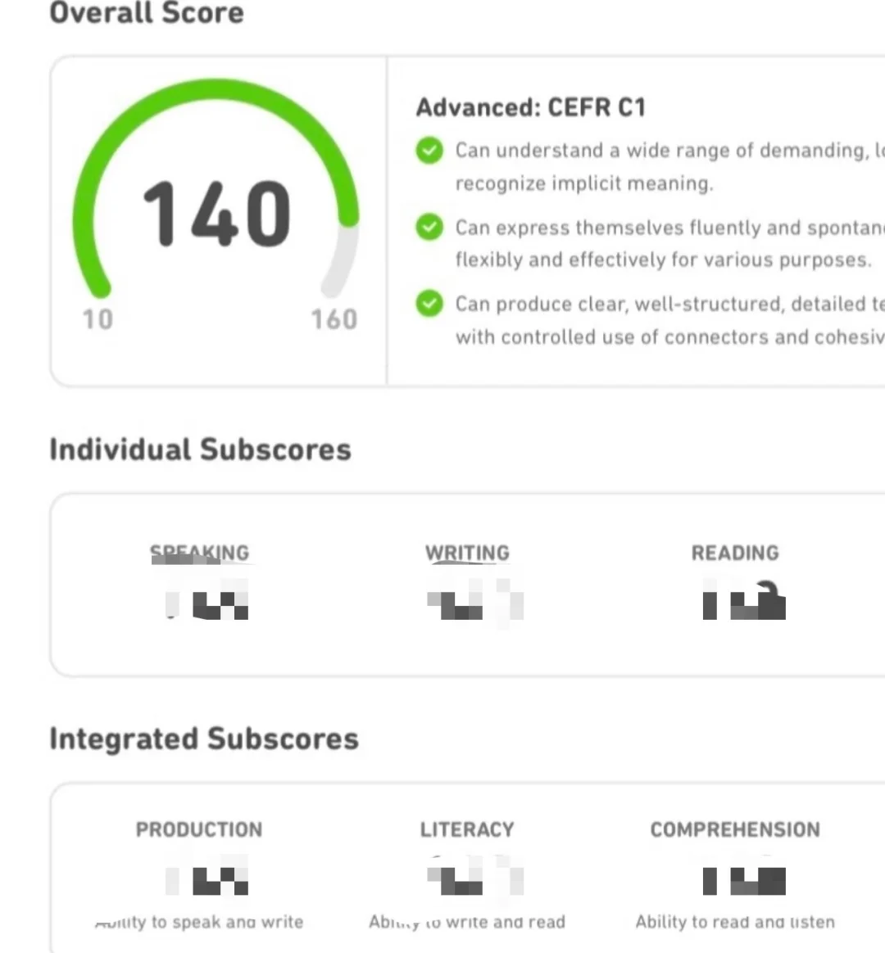Click the green checkmark beside 'Can understand a wide range'

(x=429, y=150)
